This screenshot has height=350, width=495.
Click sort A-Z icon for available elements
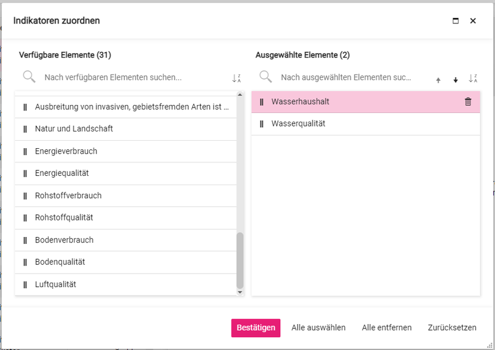pyautogui.click(x=236, y=78)
